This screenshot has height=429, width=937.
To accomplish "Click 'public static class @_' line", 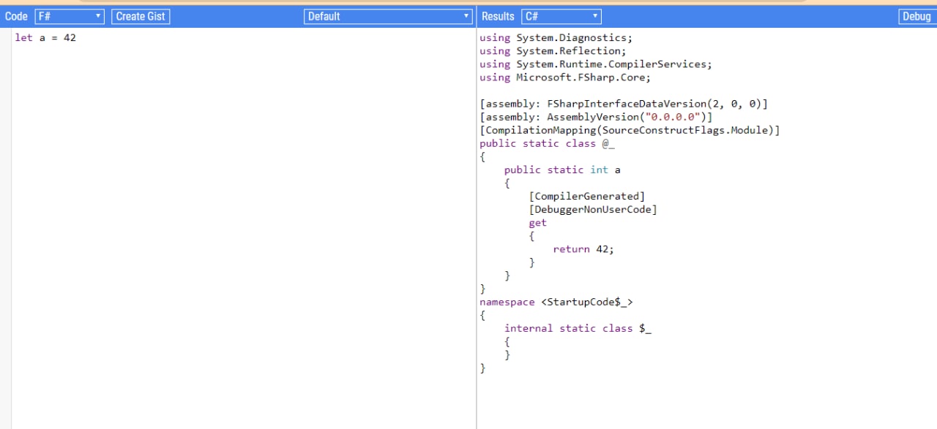I will coord(547,143).
